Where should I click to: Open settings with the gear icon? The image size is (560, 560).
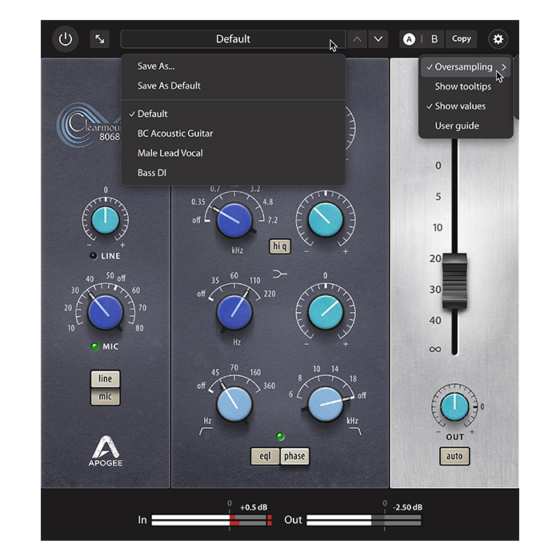point(498,39)
